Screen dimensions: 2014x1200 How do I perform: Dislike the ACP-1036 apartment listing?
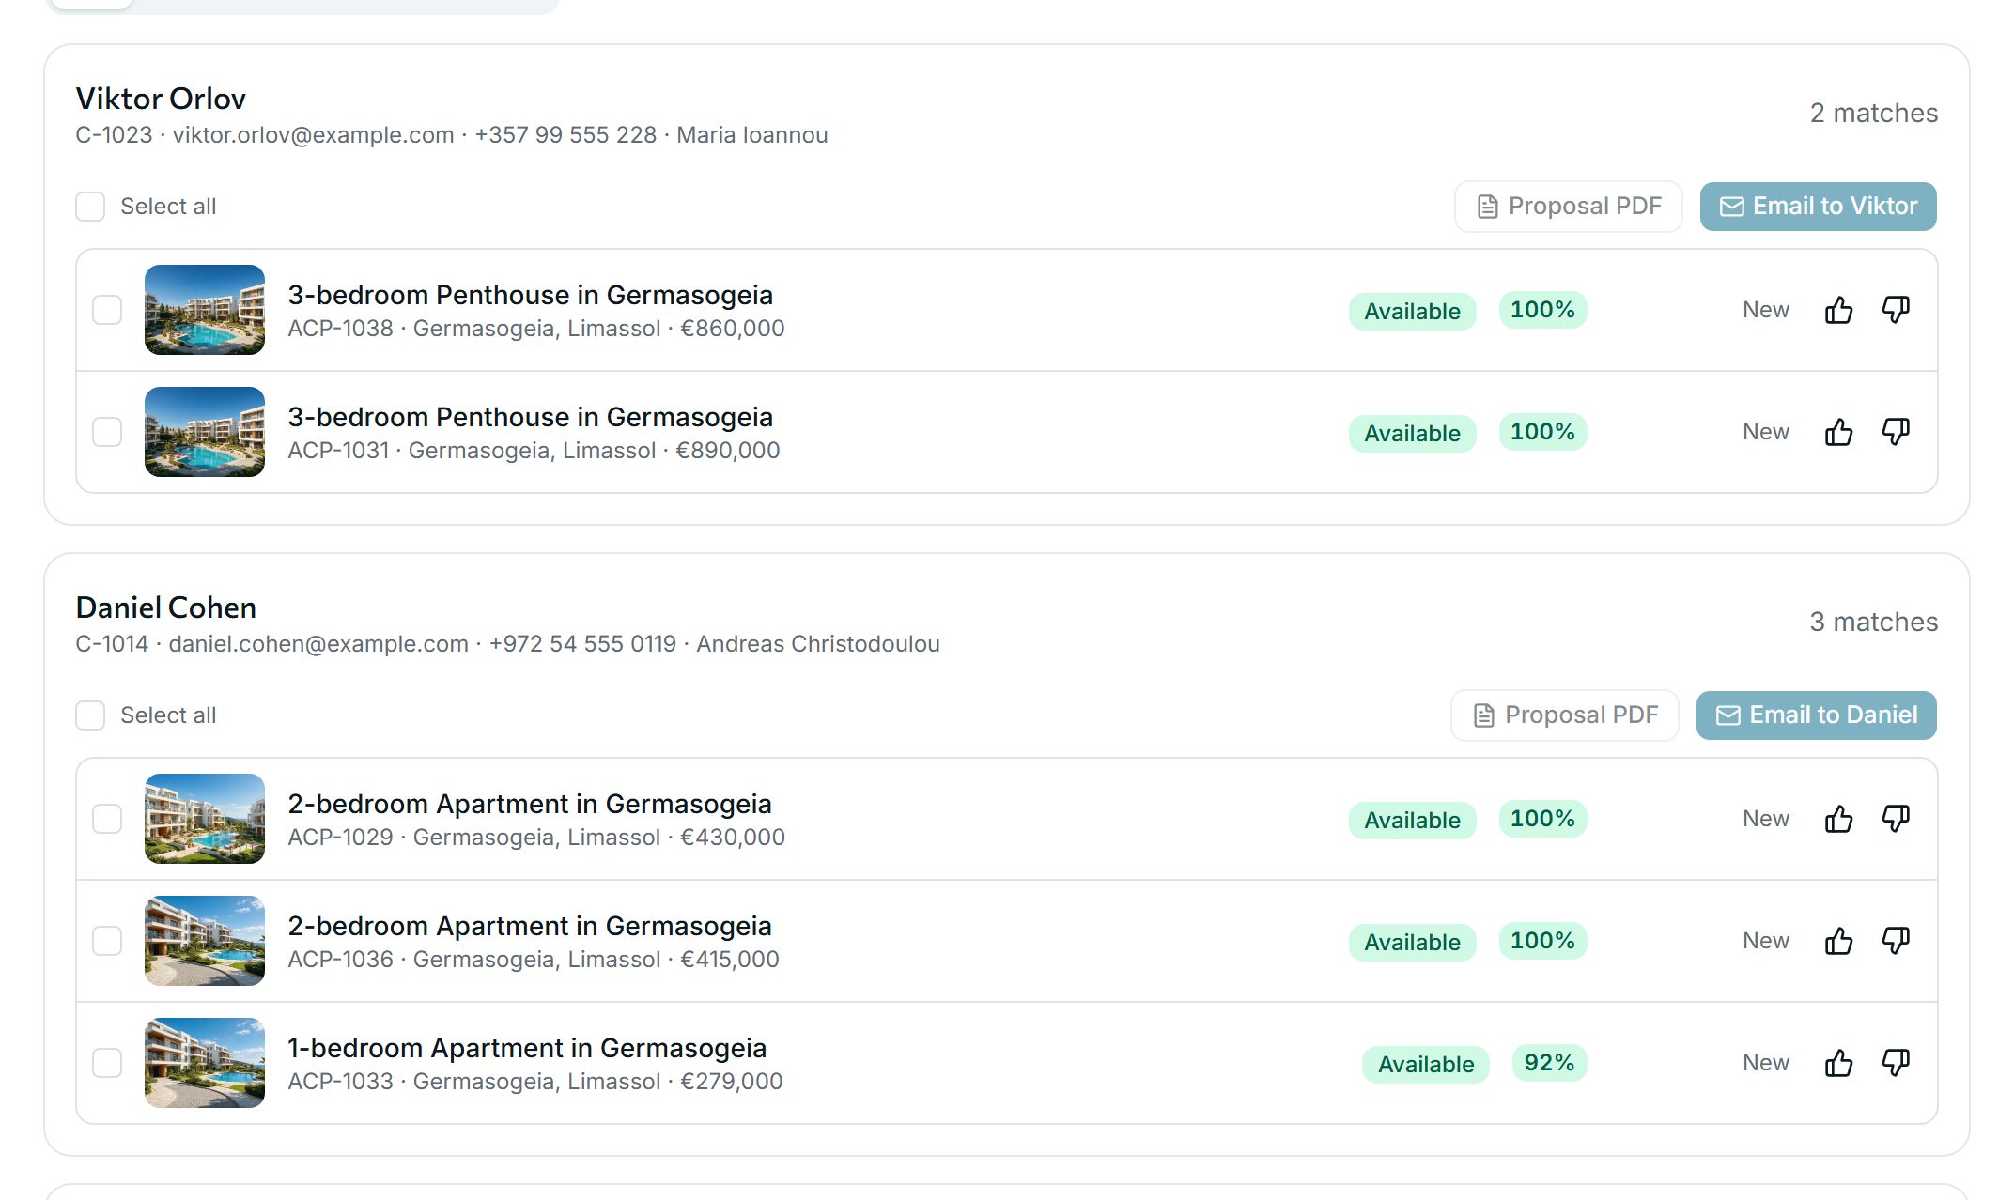(x=1896, y=941)
